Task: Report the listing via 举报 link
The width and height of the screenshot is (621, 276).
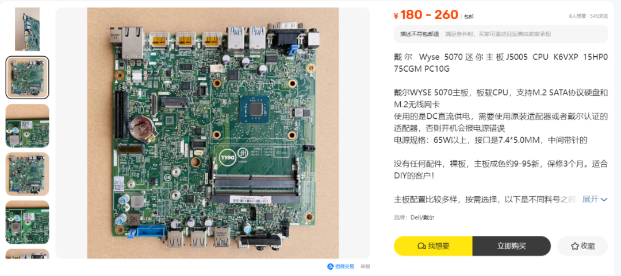Action: [365, 266]
